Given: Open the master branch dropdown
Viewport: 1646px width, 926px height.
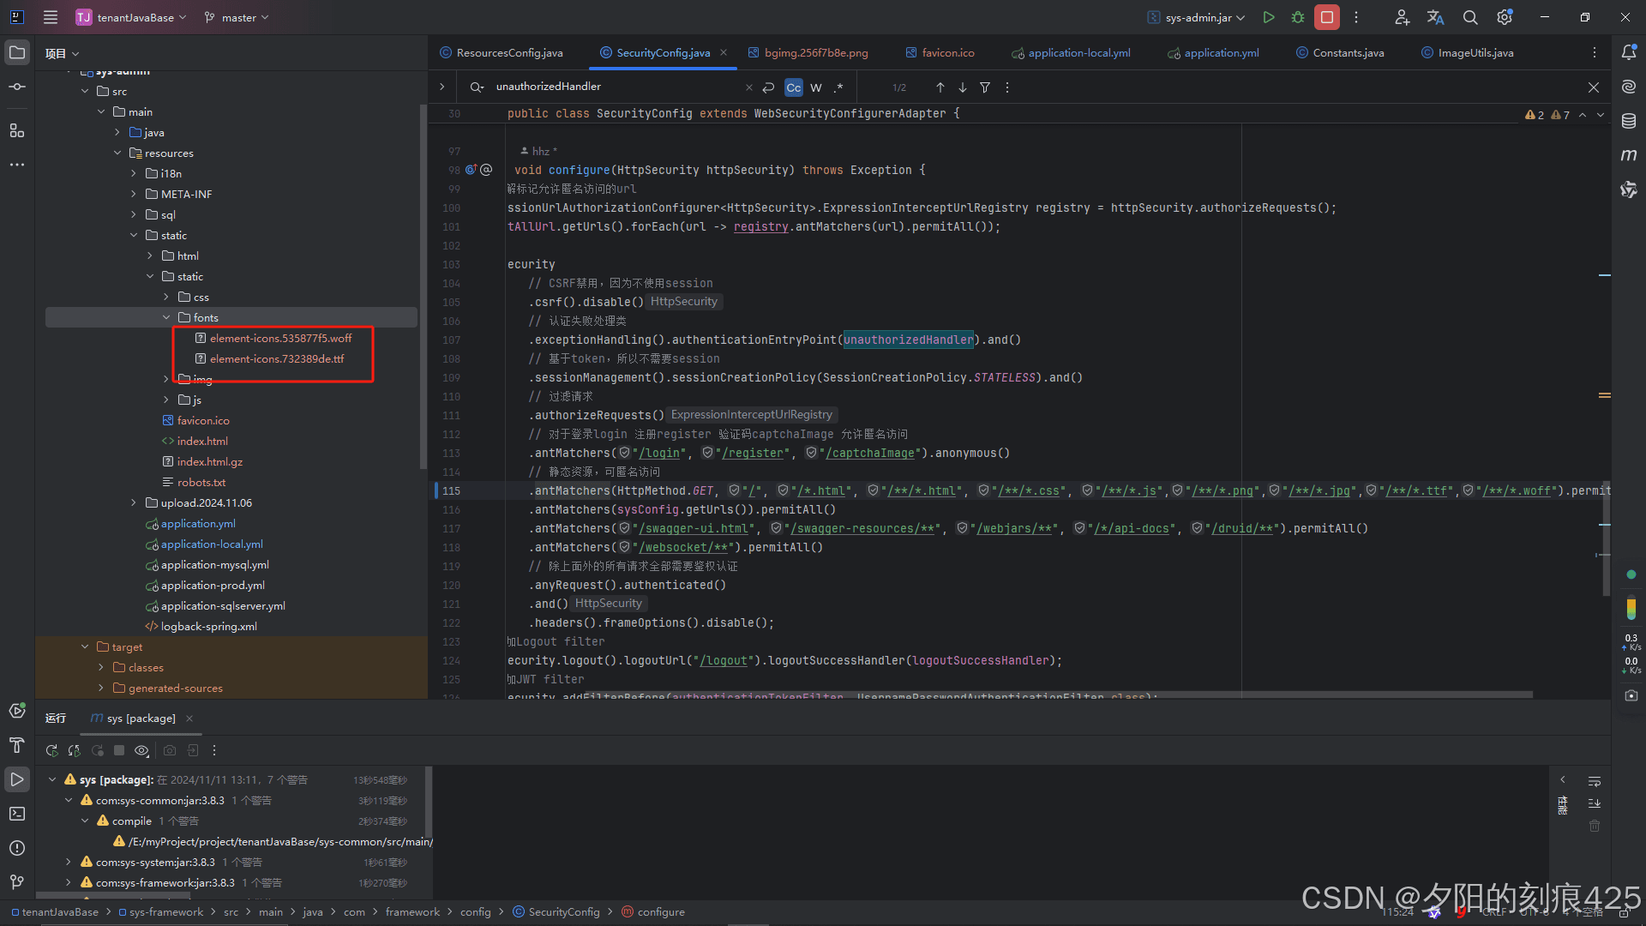Looking at the screenshot, I should pyautogui.click(x=237, y=17).
